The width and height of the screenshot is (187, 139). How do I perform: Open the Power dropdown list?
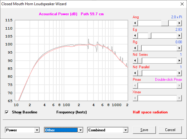tap(37, 130)
